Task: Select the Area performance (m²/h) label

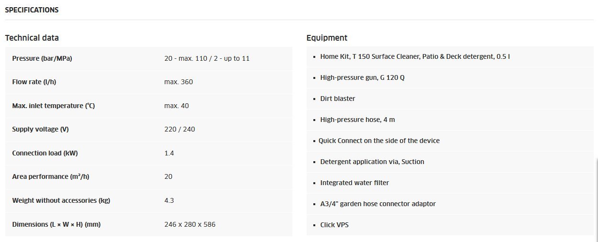Action: click(51, 176)
